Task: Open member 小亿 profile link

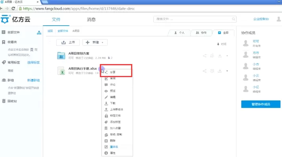Action: click(256, 87)
